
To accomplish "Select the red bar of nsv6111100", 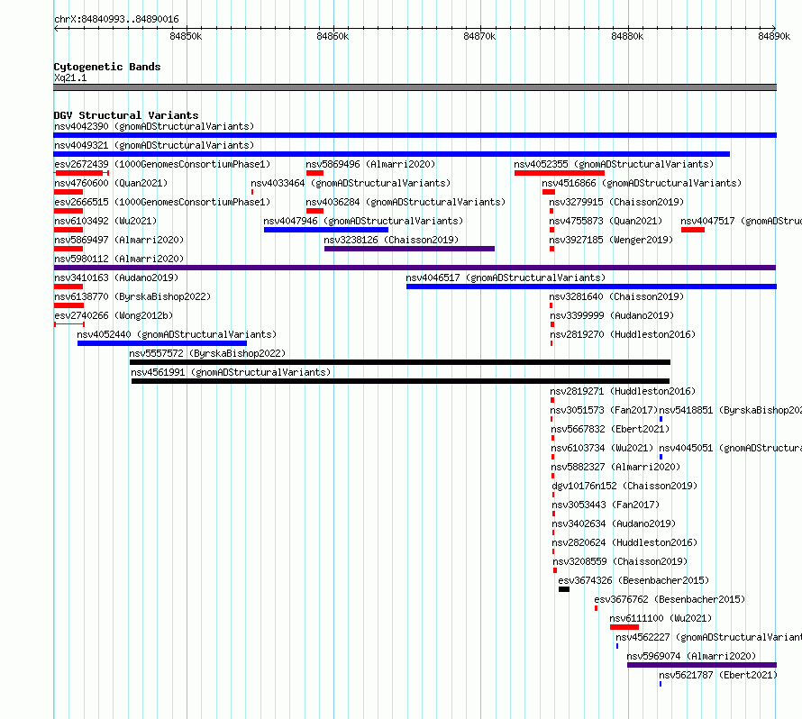I will [x=624, y=627].
